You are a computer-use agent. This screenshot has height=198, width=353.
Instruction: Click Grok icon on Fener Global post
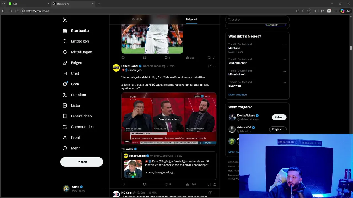(x=210, y=66)
